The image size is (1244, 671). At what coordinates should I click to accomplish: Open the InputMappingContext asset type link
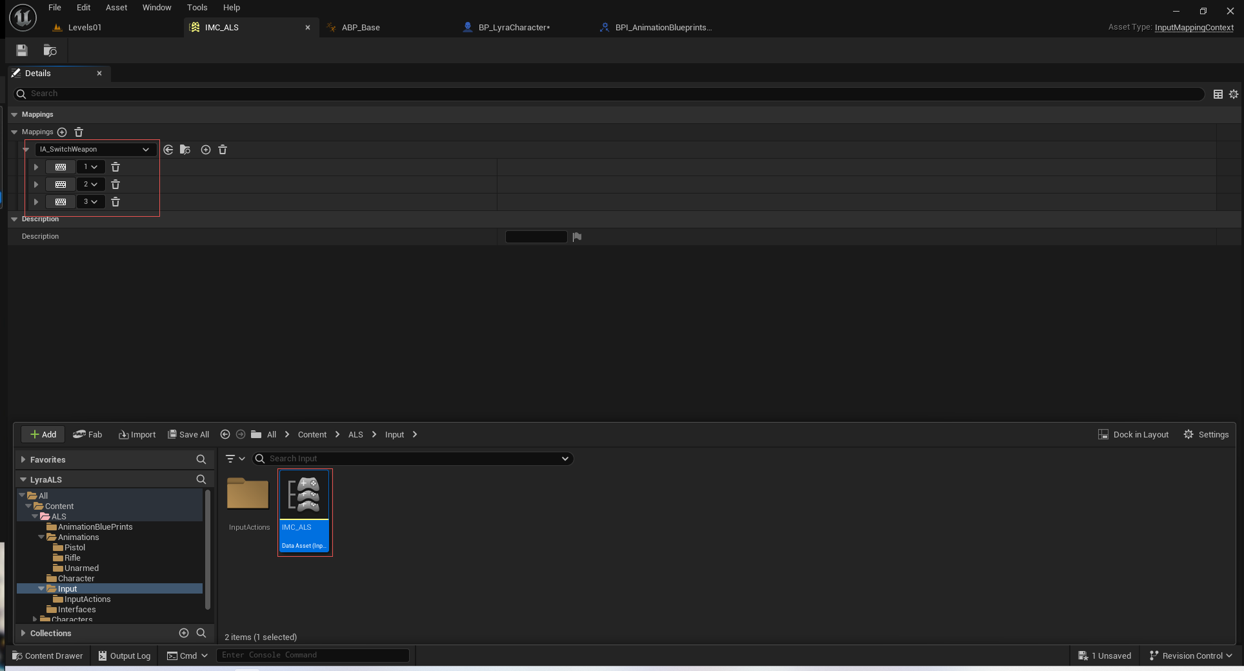pyautogui.click(x=1194, y=28)
